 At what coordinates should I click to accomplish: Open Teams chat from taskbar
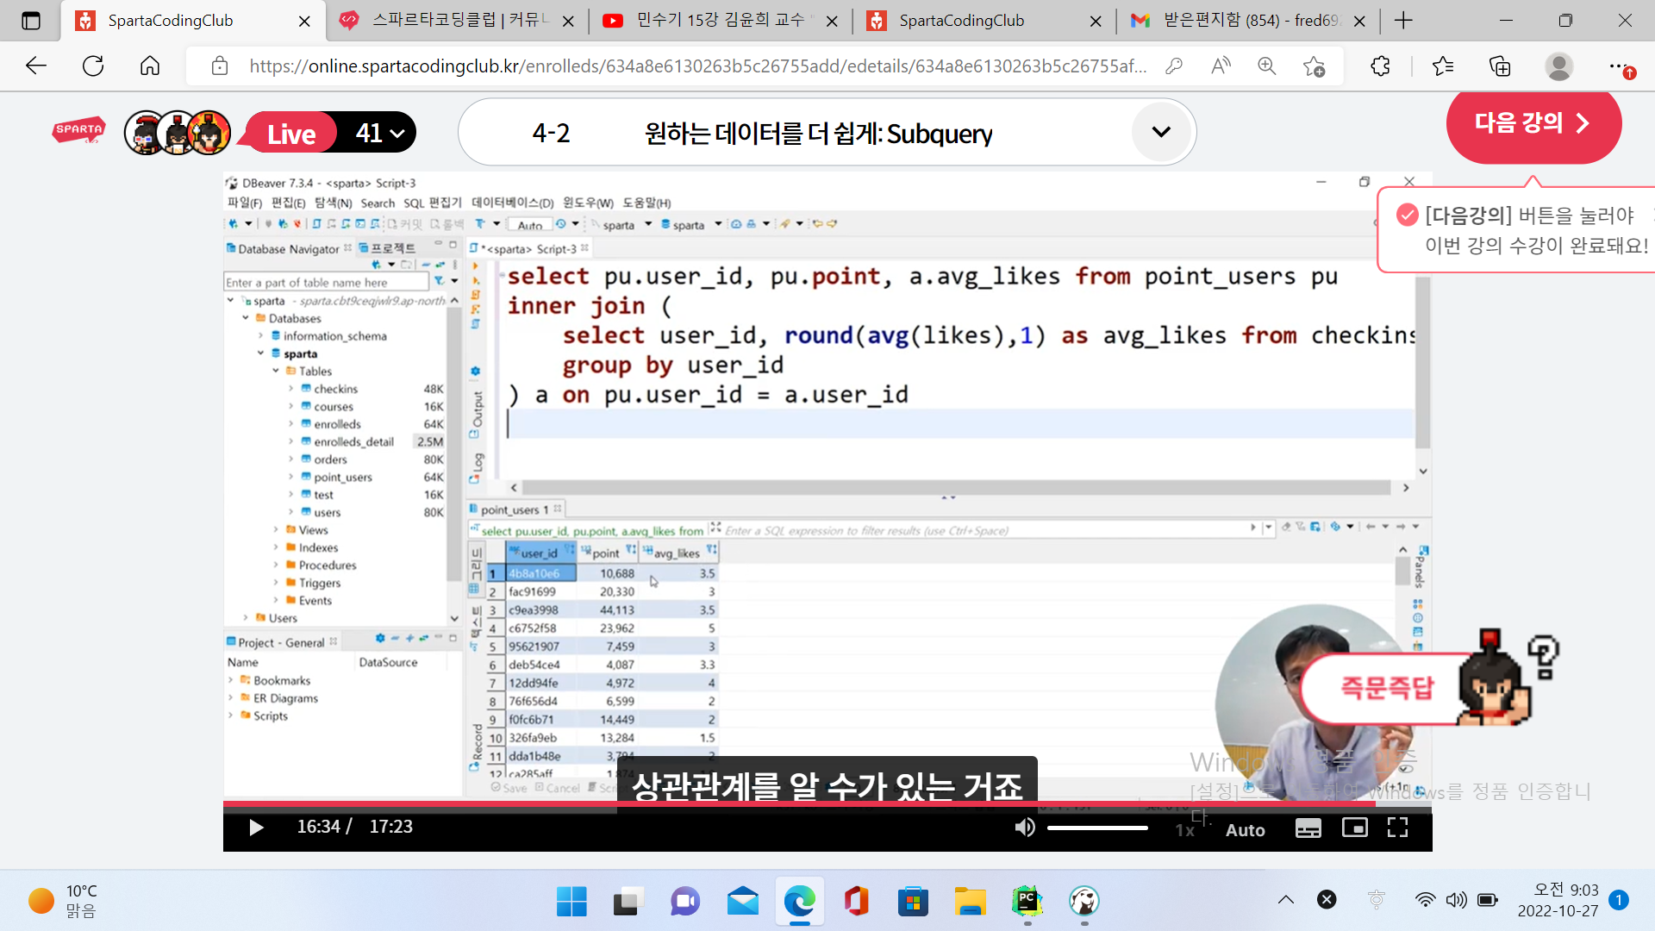tap(685, 902)
